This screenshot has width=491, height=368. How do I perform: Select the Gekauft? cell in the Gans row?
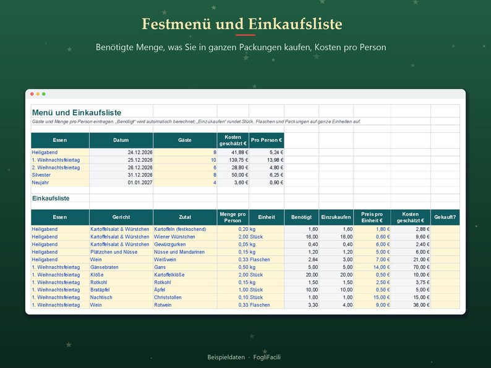pos(445,267)
